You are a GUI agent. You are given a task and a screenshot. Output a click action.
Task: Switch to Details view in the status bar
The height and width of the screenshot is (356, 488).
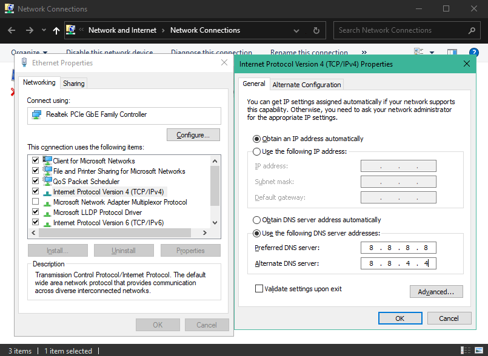(x=466, y=351)
